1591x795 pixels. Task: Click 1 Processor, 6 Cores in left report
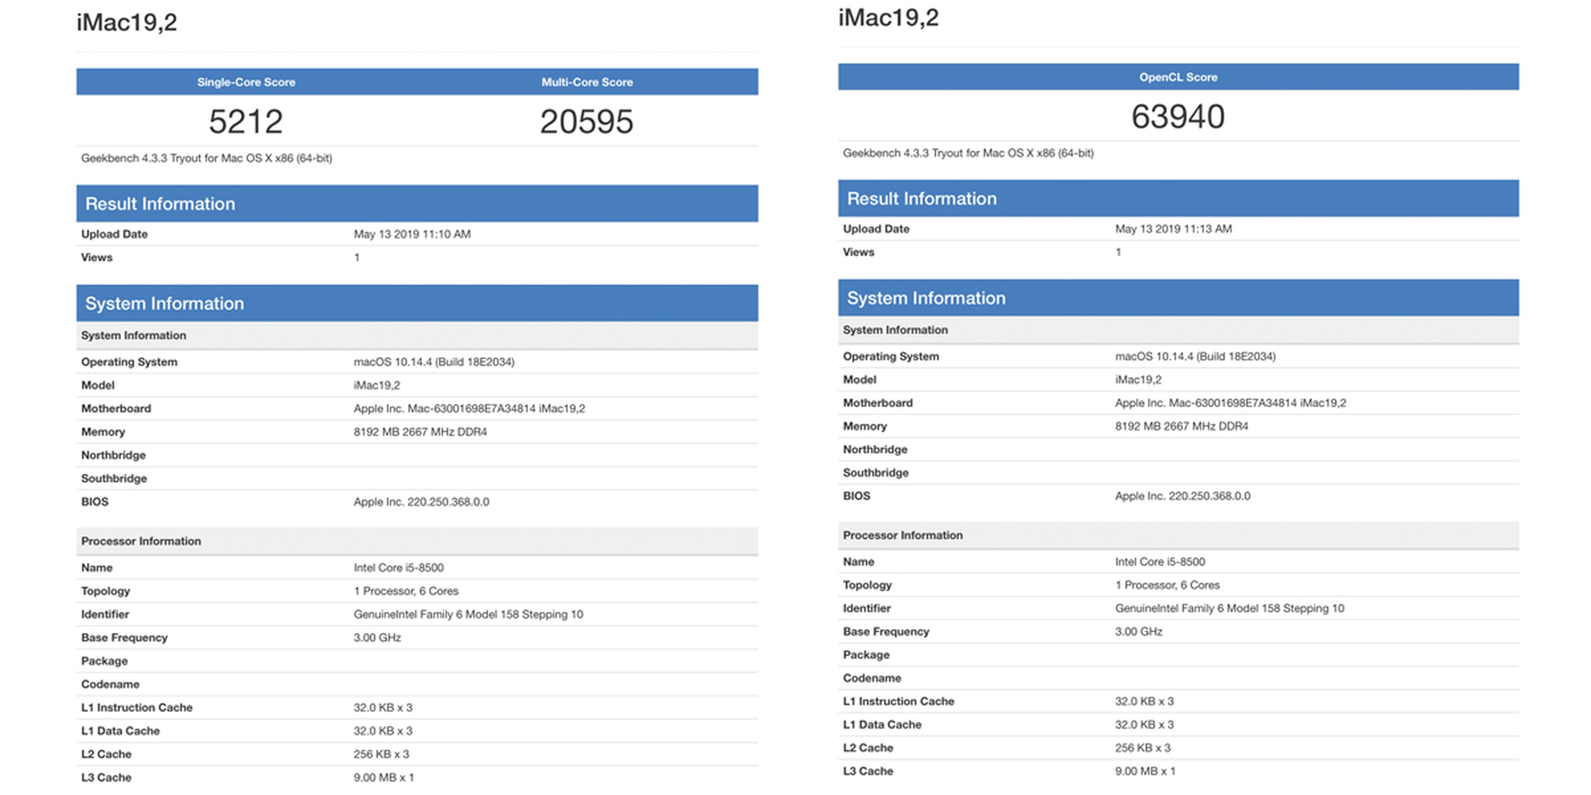click(406, 591)
